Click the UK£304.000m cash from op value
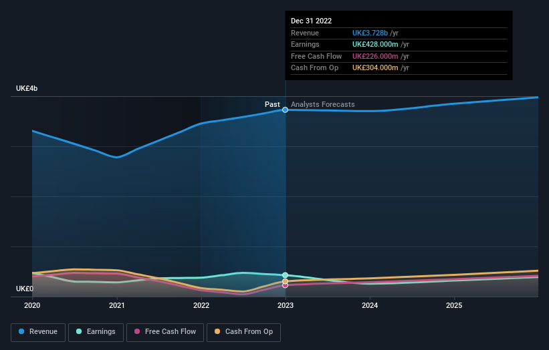Image resolution: width=549 pixels, height=350 pixels. [x=375, y=68]
